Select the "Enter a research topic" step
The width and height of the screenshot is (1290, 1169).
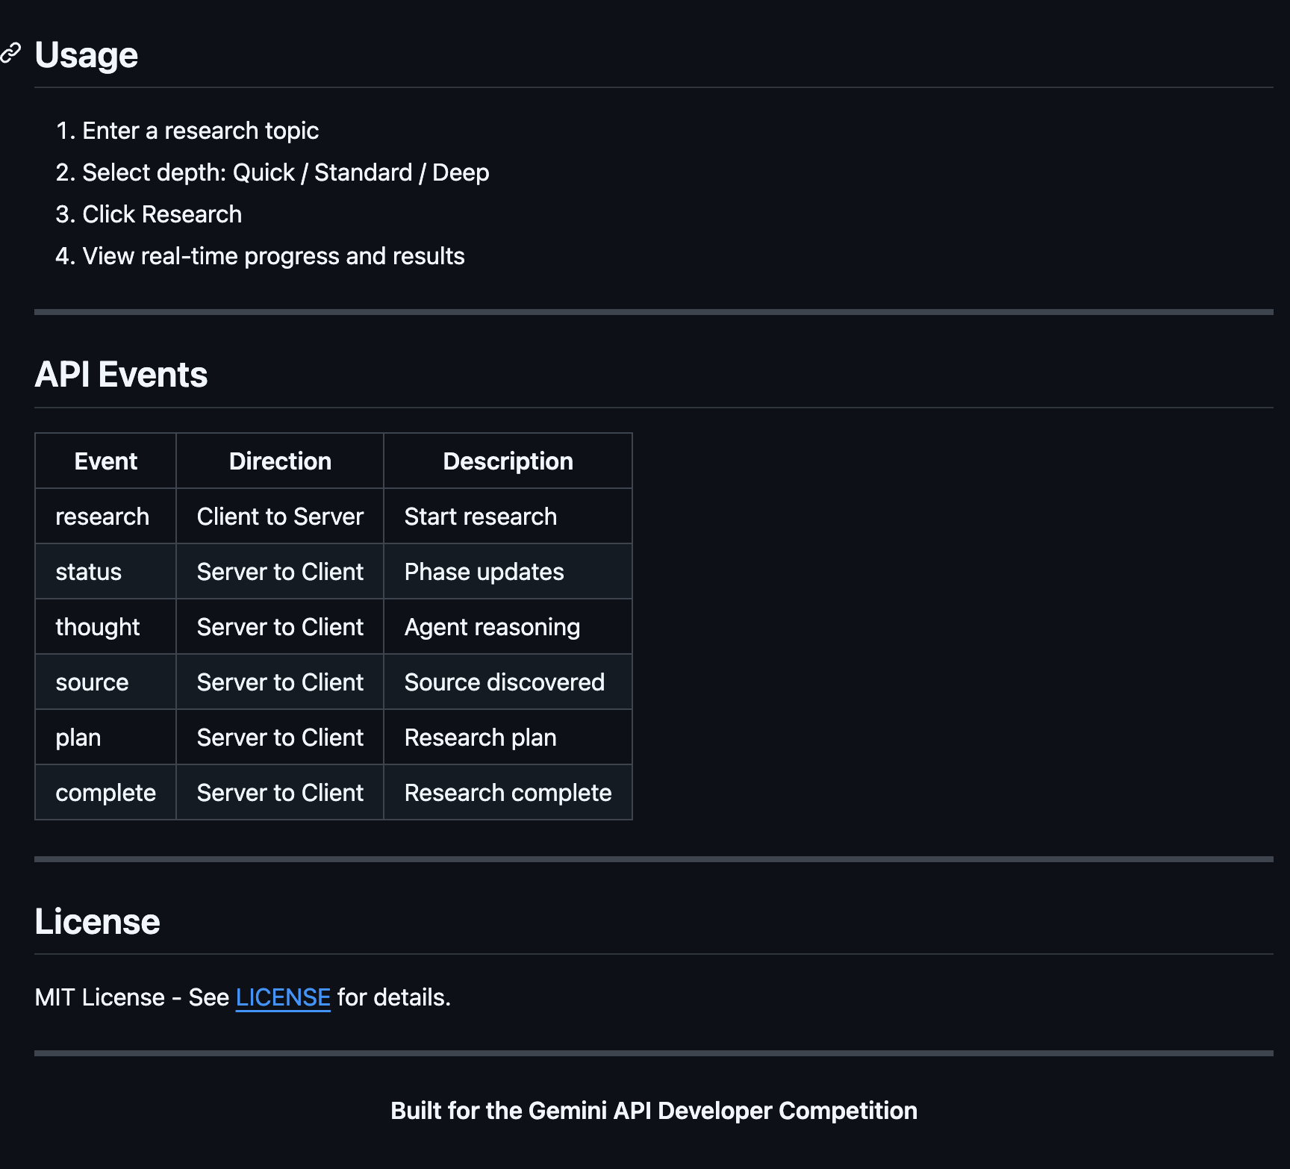pos(200,131)
